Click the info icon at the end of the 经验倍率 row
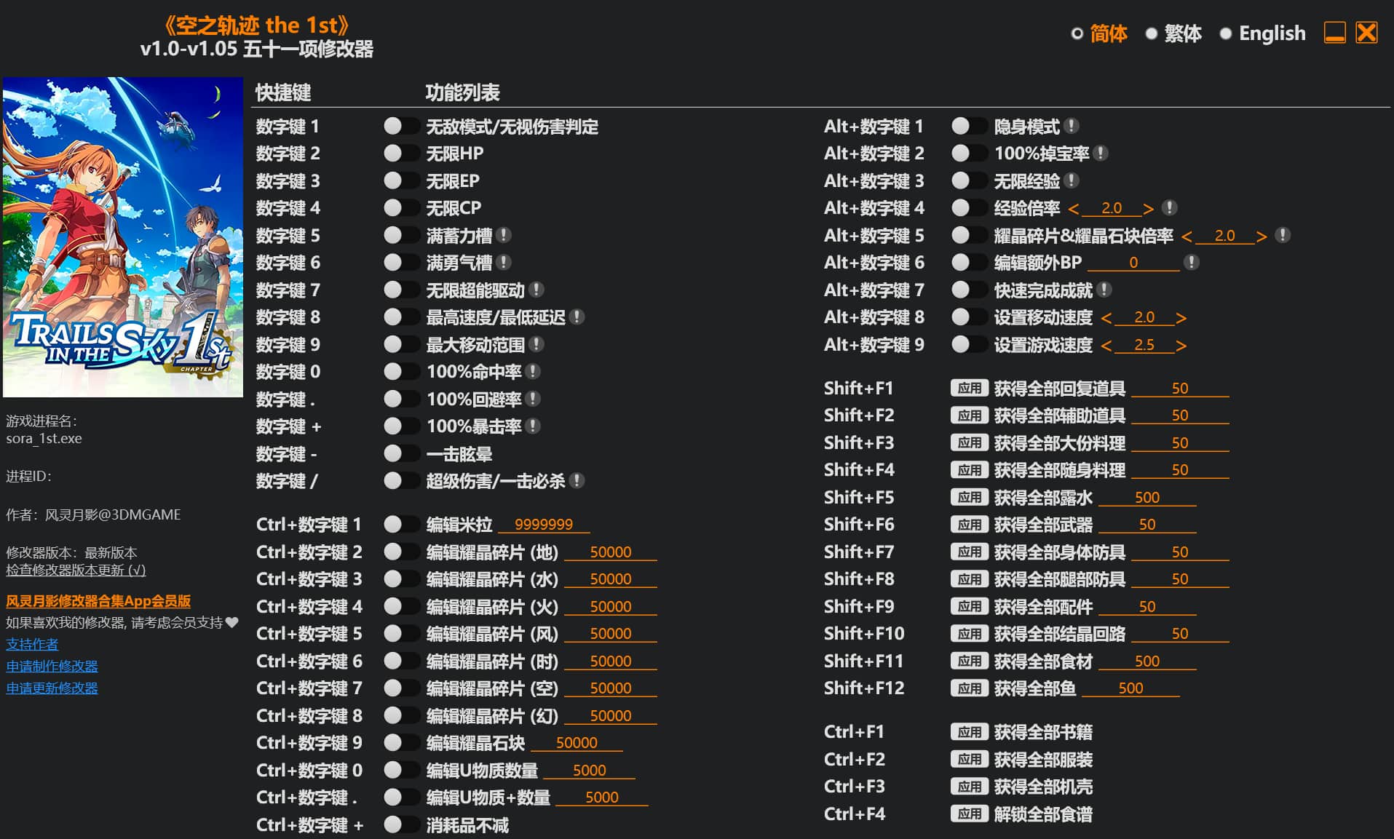This screenshot has width=1394, height=839. (1170, 207)
